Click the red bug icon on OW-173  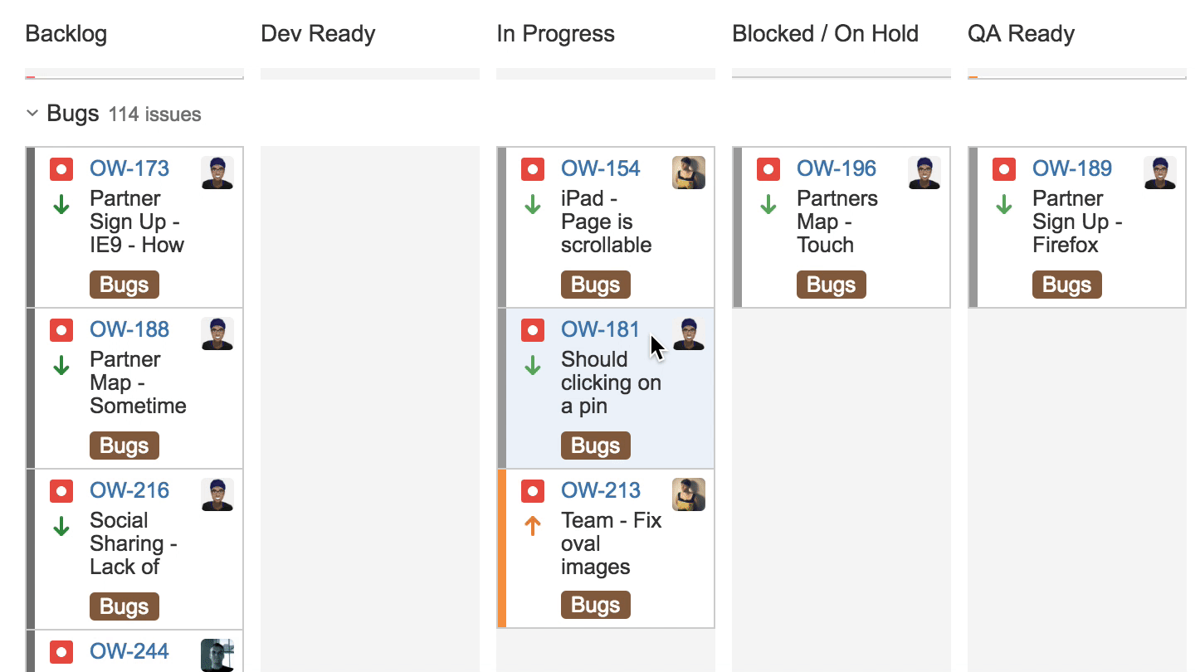(61, 169)
